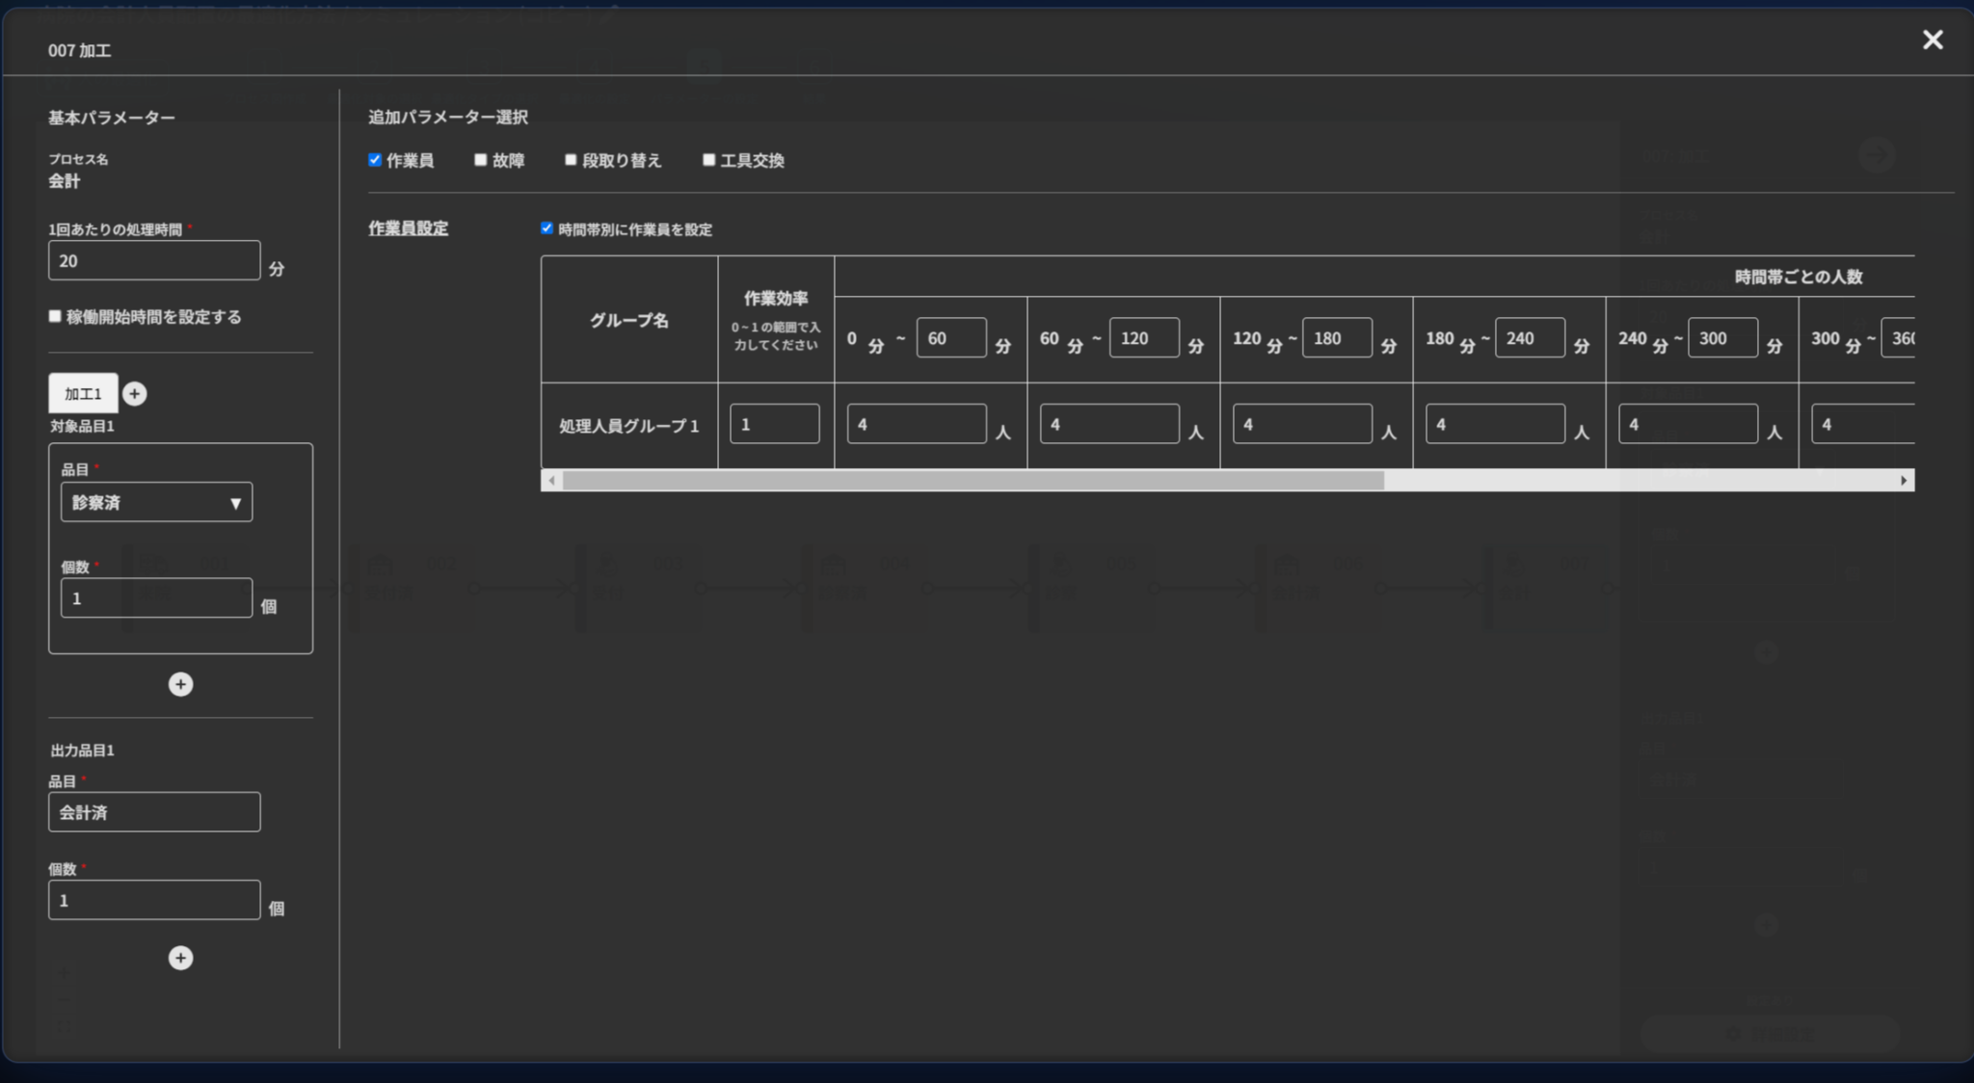1974x1083 pixels.
Task: Enable 稼働開始時間を設定する checkbox
Action: 55,316
